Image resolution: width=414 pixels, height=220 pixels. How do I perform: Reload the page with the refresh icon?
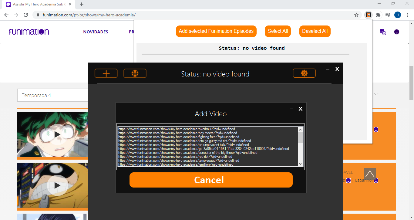click(26, 14)
